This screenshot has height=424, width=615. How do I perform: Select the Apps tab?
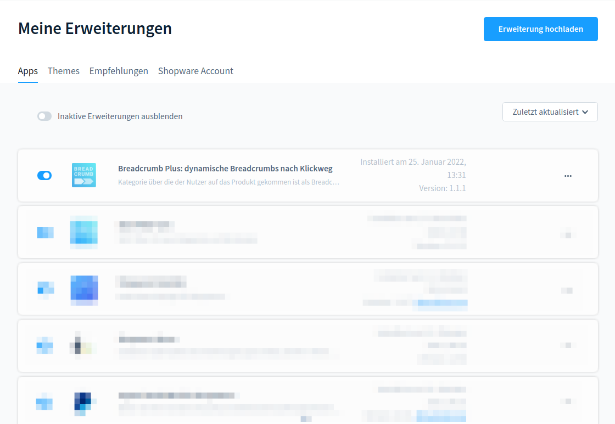pos(28,71)
